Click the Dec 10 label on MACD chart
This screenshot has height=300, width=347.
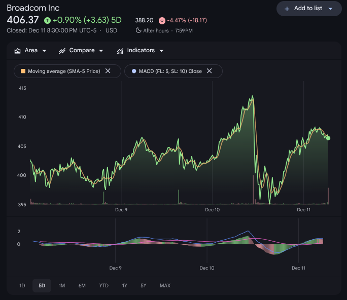point(207,268)
